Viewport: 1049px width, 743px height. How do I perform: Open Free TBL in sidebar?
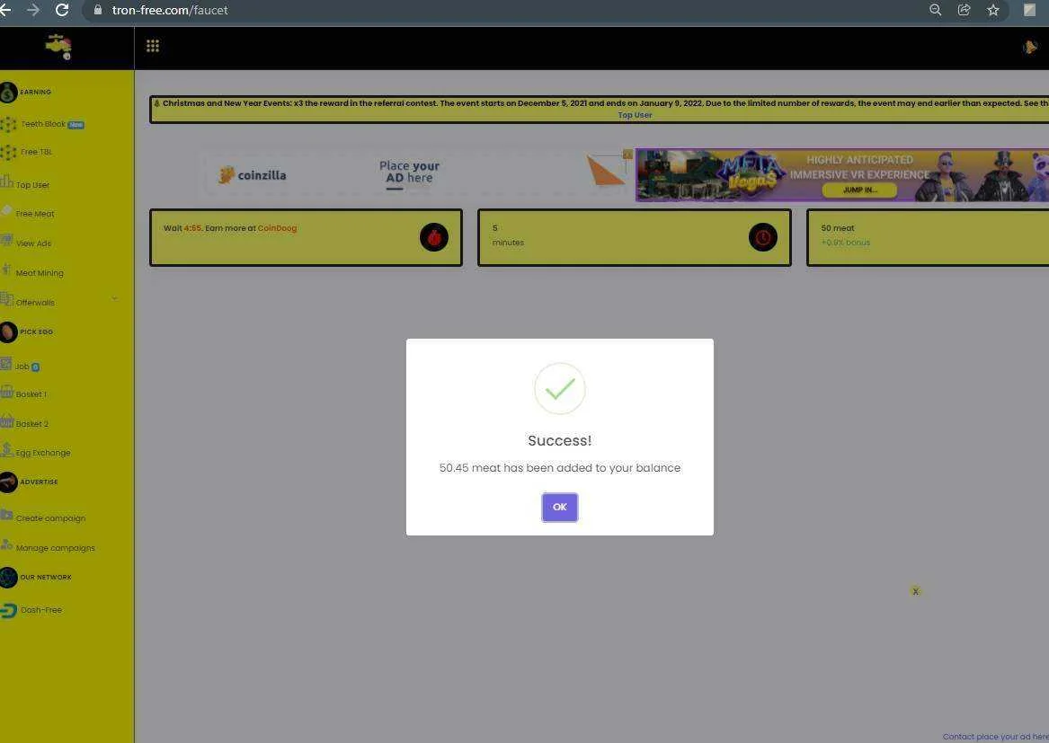pos(36,152)
